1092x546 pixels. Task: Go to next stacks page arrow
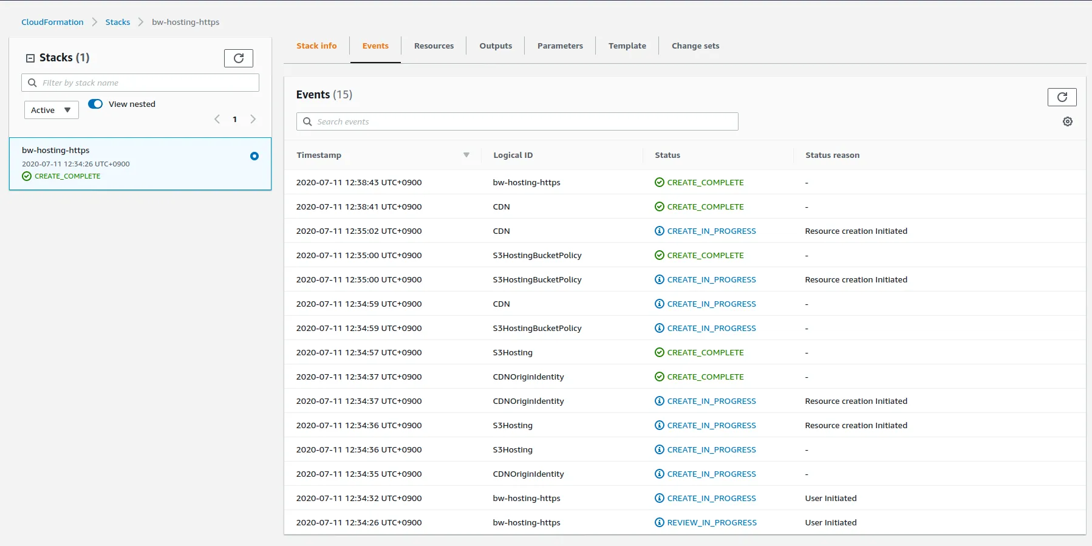click(253, 119)
